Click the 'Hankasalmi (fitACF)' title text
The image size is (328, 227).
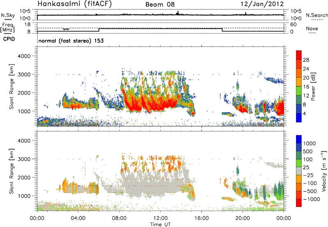(75, 4)
